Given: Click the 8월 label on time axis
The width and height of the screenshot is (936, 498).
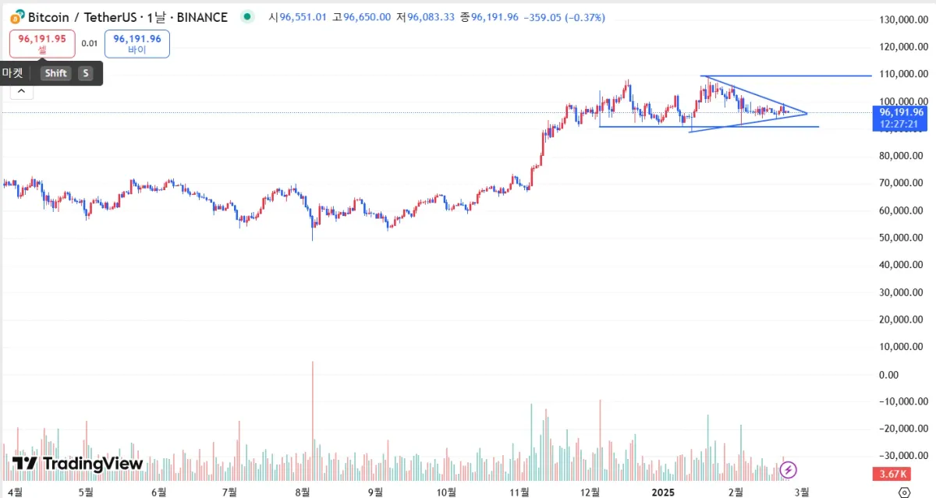Looking at the screenshot, I should pyautogui.click(x=303, y=492).
